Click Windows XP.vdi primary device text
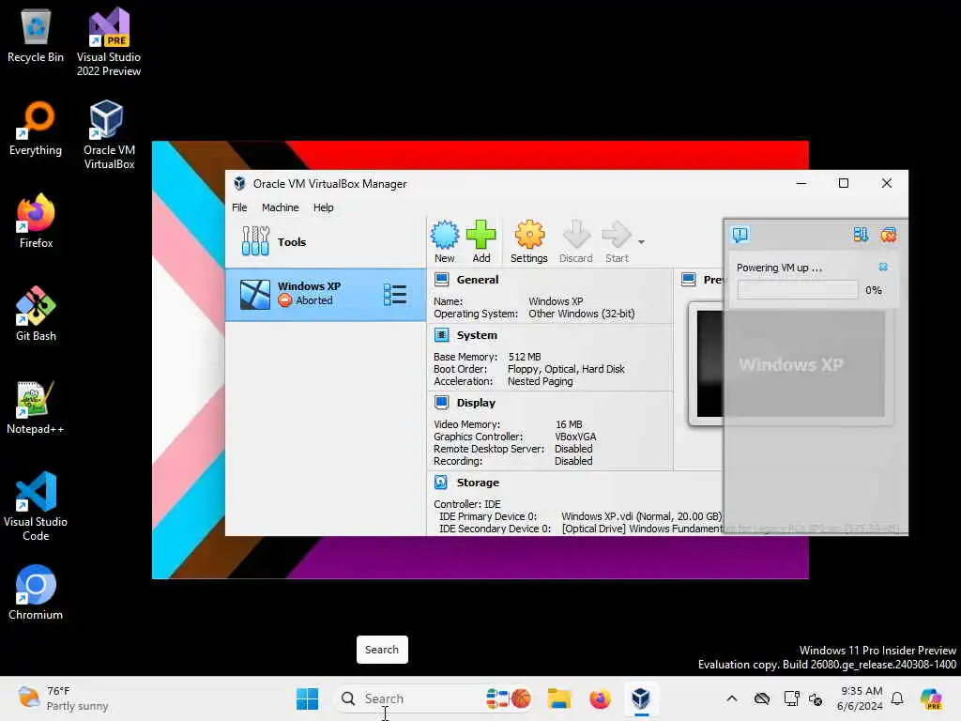Screen dimensions: 961x721 [642, 516]
